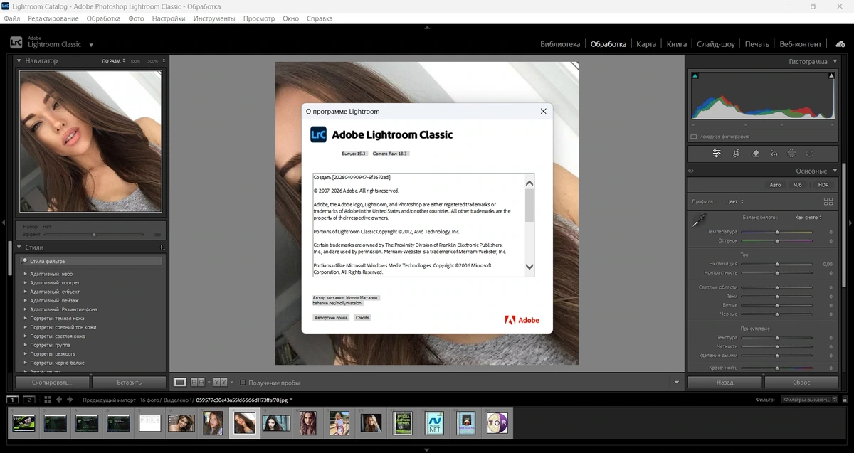Click the Credits button in About dialog
854x453 pixels.
coord(362,318)
